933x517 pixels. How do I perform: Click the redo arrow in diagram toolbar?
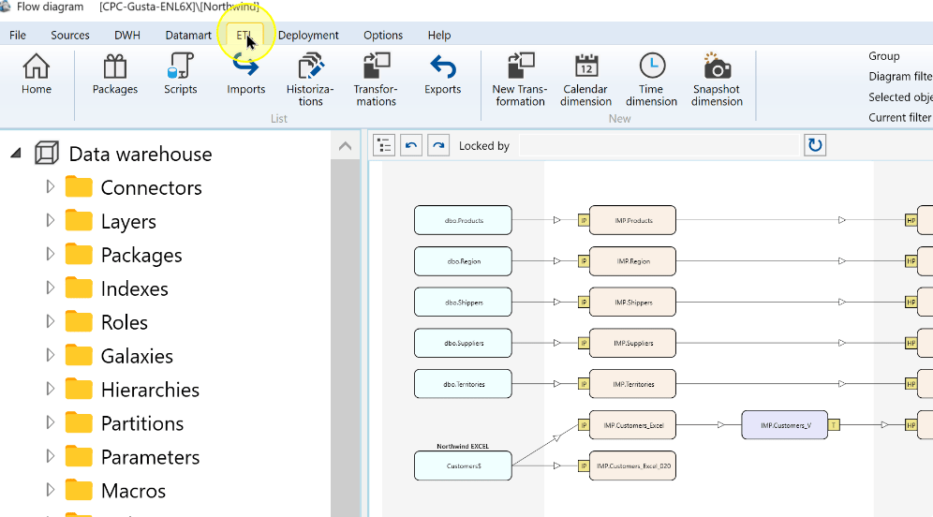click(x=438, y=145)
